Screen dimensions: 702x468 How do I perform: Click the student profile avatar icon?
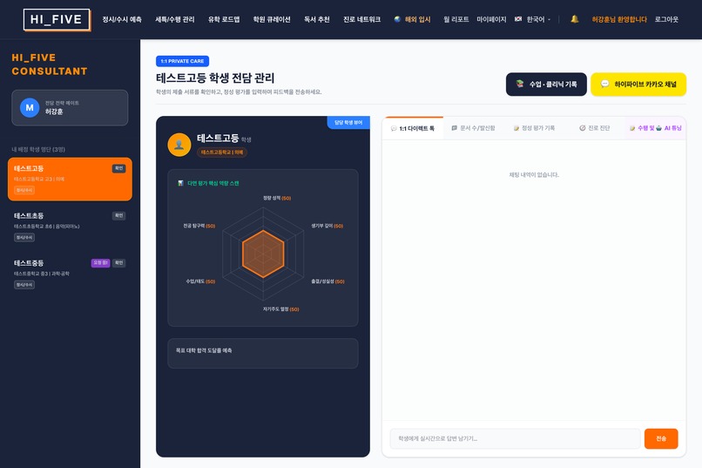point(179,145)
